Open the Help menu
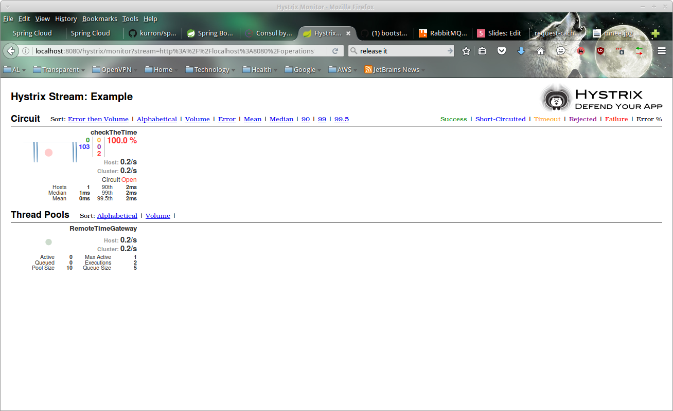 click(x=150, y=18)
